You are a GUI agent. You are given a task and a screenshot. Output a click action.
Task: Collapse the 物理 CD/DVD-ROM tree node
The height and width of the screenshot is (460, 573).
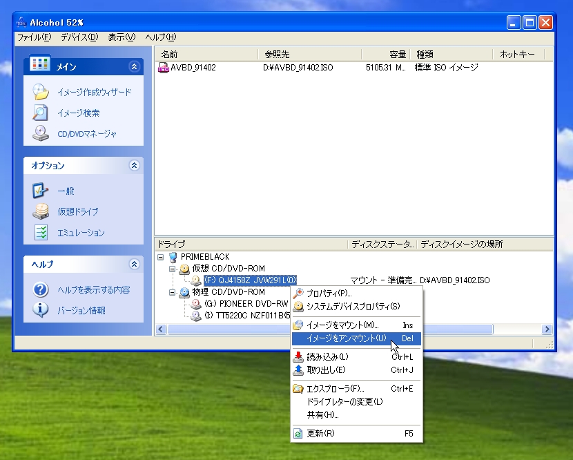click(x=172, y=292)
